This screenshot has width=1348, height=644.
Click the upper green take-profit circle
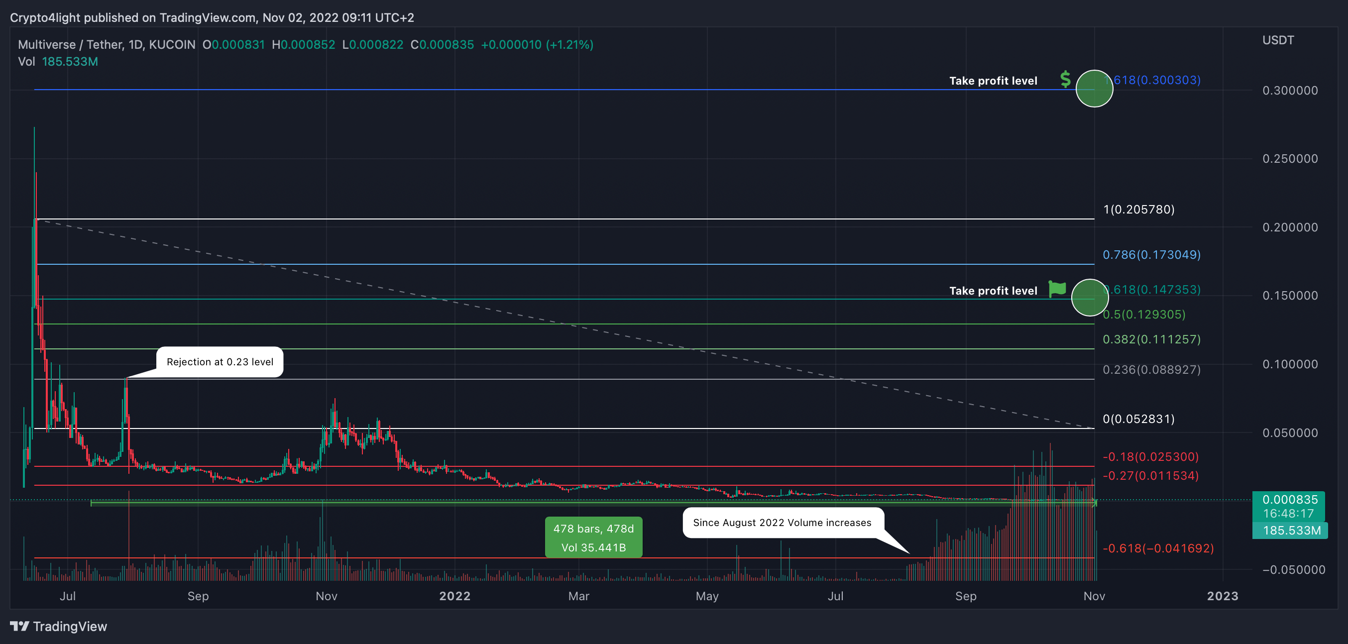pos(1094,89)
